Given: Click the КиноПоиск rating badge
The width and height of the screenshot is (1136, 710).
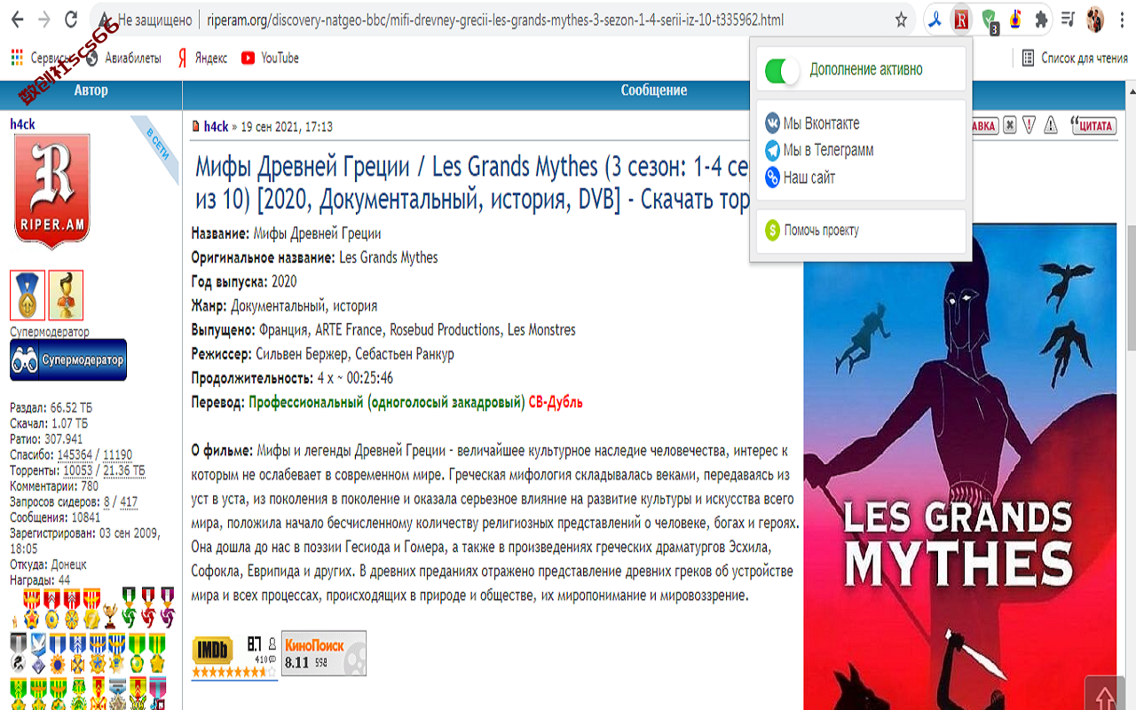Looking at the screenshot, I should click(324, 653).
